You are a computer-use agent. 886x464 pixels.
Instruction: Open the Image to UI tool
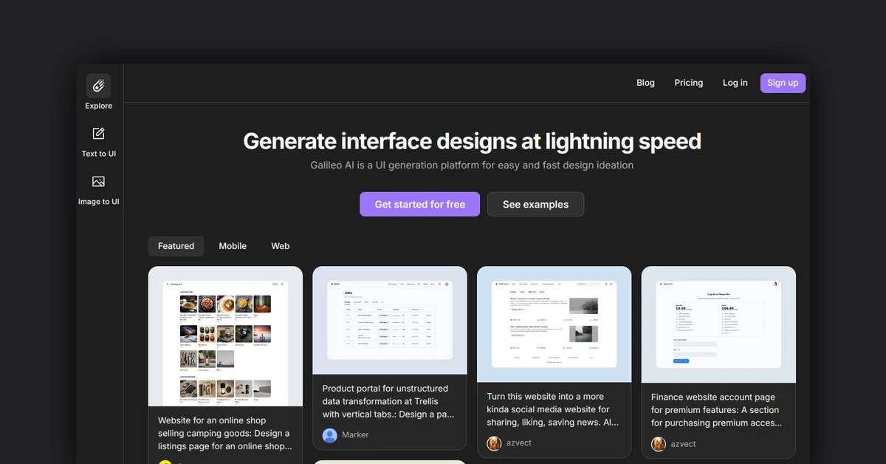click(x=98, y=182)
